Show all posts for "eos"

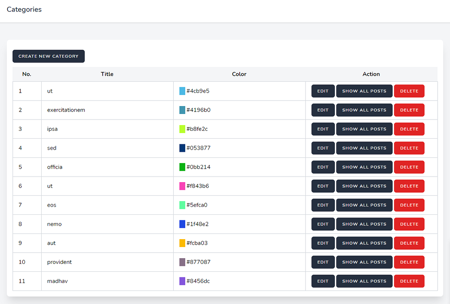(364, 205)
